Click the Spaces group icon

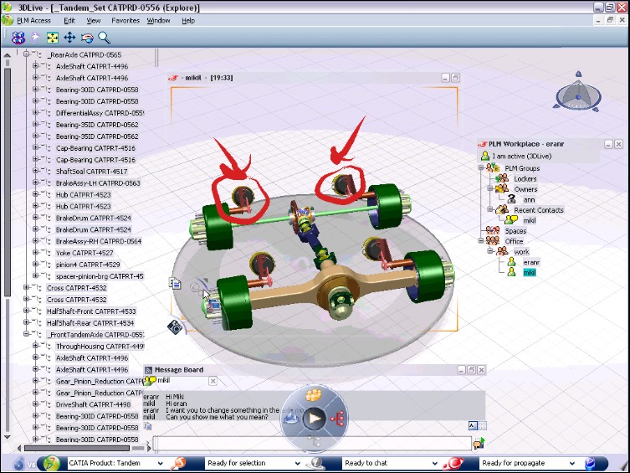493,231
